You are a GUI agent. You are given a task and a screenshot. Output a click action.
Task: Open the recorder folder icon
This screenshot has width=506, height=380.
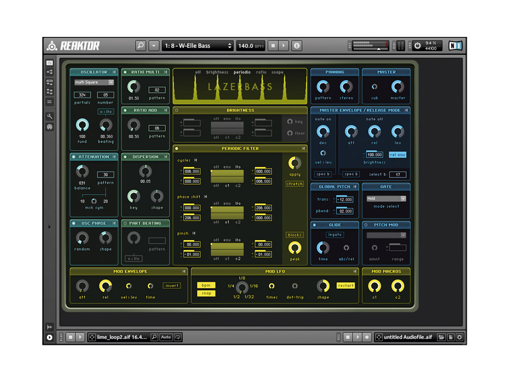coord(441,337)
